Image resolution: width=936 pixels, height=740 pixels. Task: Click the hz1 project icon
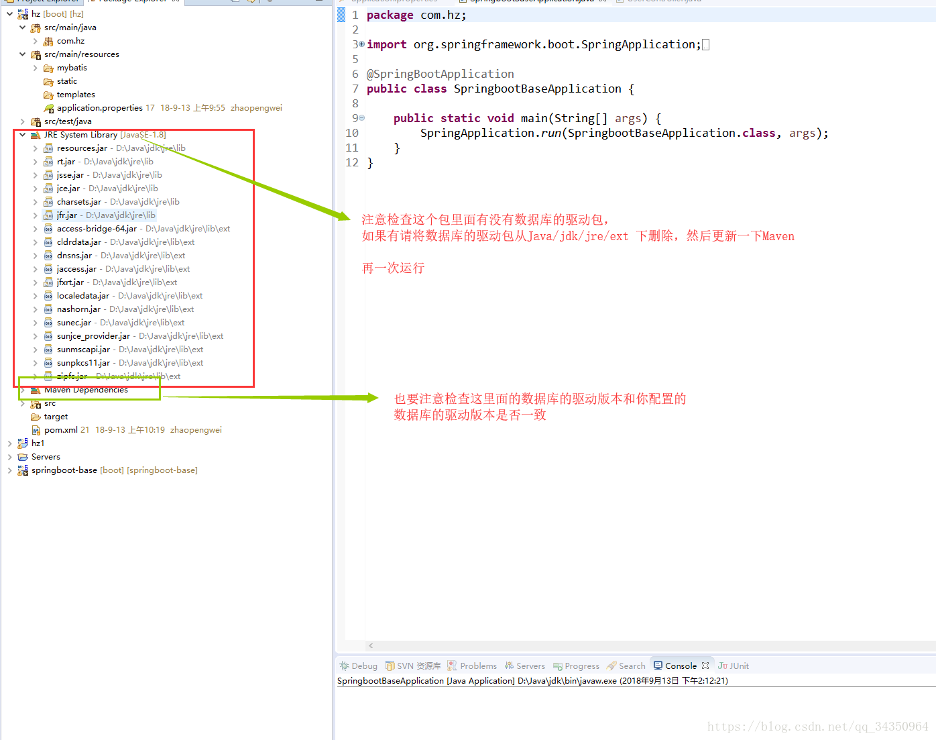[23, 443]
